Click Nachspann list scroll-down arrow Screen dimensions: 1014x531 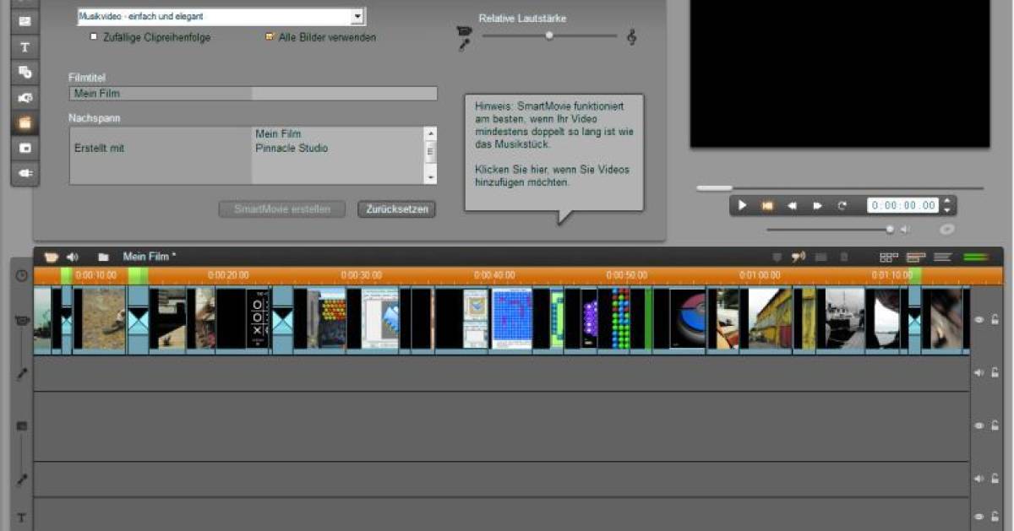point(430,177)
